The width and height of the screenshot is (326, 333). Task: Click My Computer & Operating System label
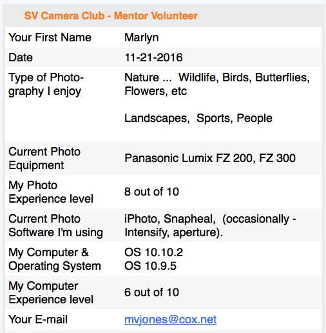coord(55,259)
